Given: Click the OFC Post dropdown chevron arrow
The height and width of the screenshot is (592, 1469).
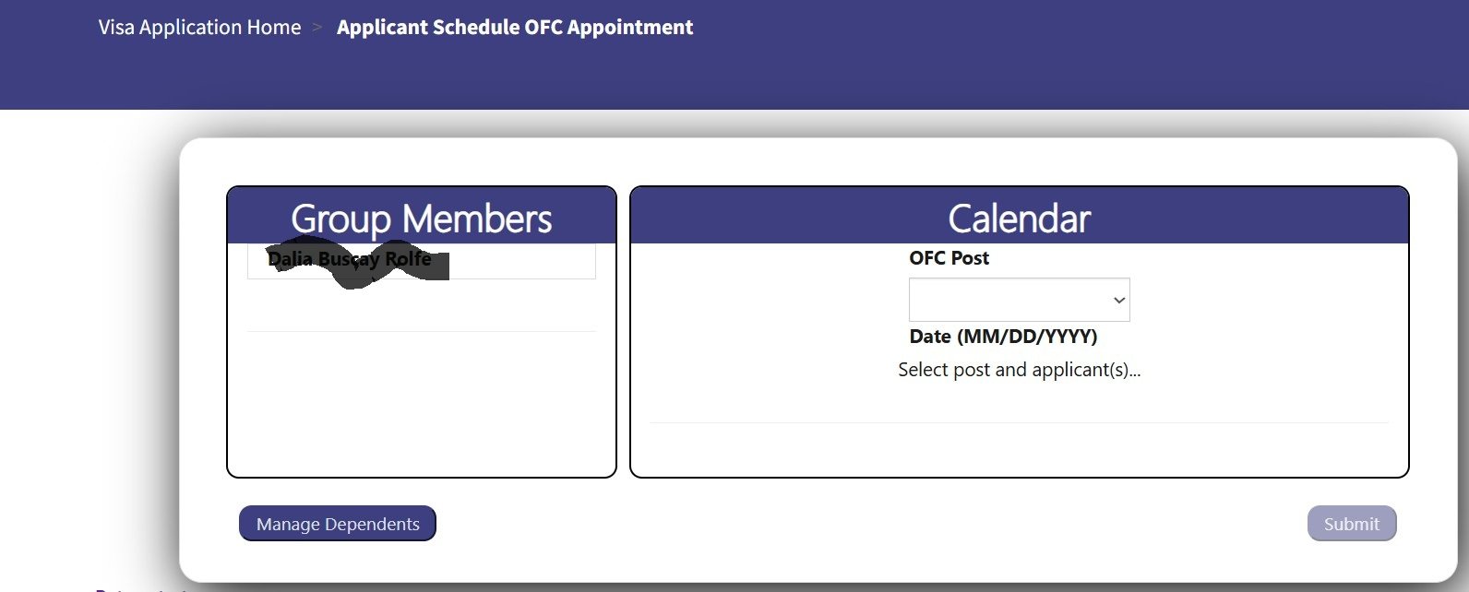Looking at the screenshot, I should pyautogui.click(x=1119, y=301).
